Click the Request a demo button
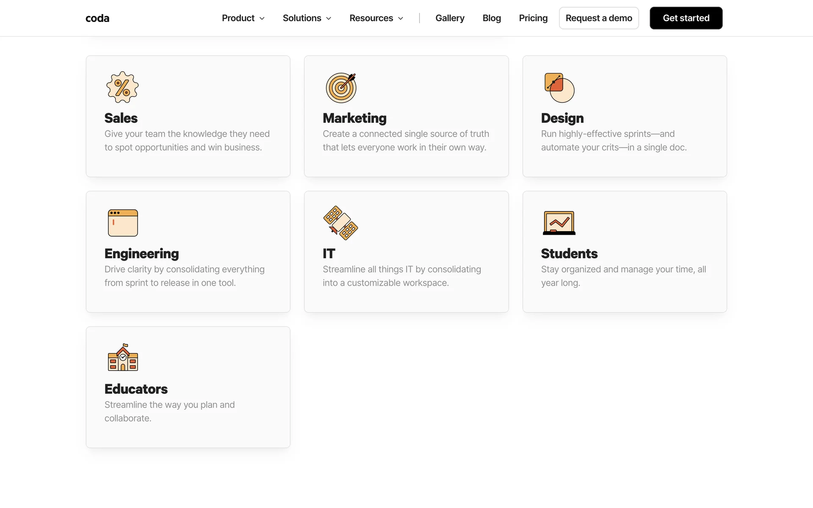813x508 pixels. [x=599, y=18]
